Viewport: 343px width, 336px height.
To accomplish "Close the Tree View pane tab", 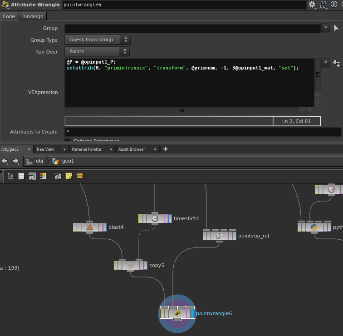I will [x=64, y=149].
